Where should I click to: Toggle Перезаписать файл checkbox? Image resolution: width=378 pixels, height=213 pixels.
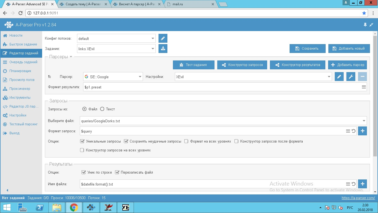117,172
